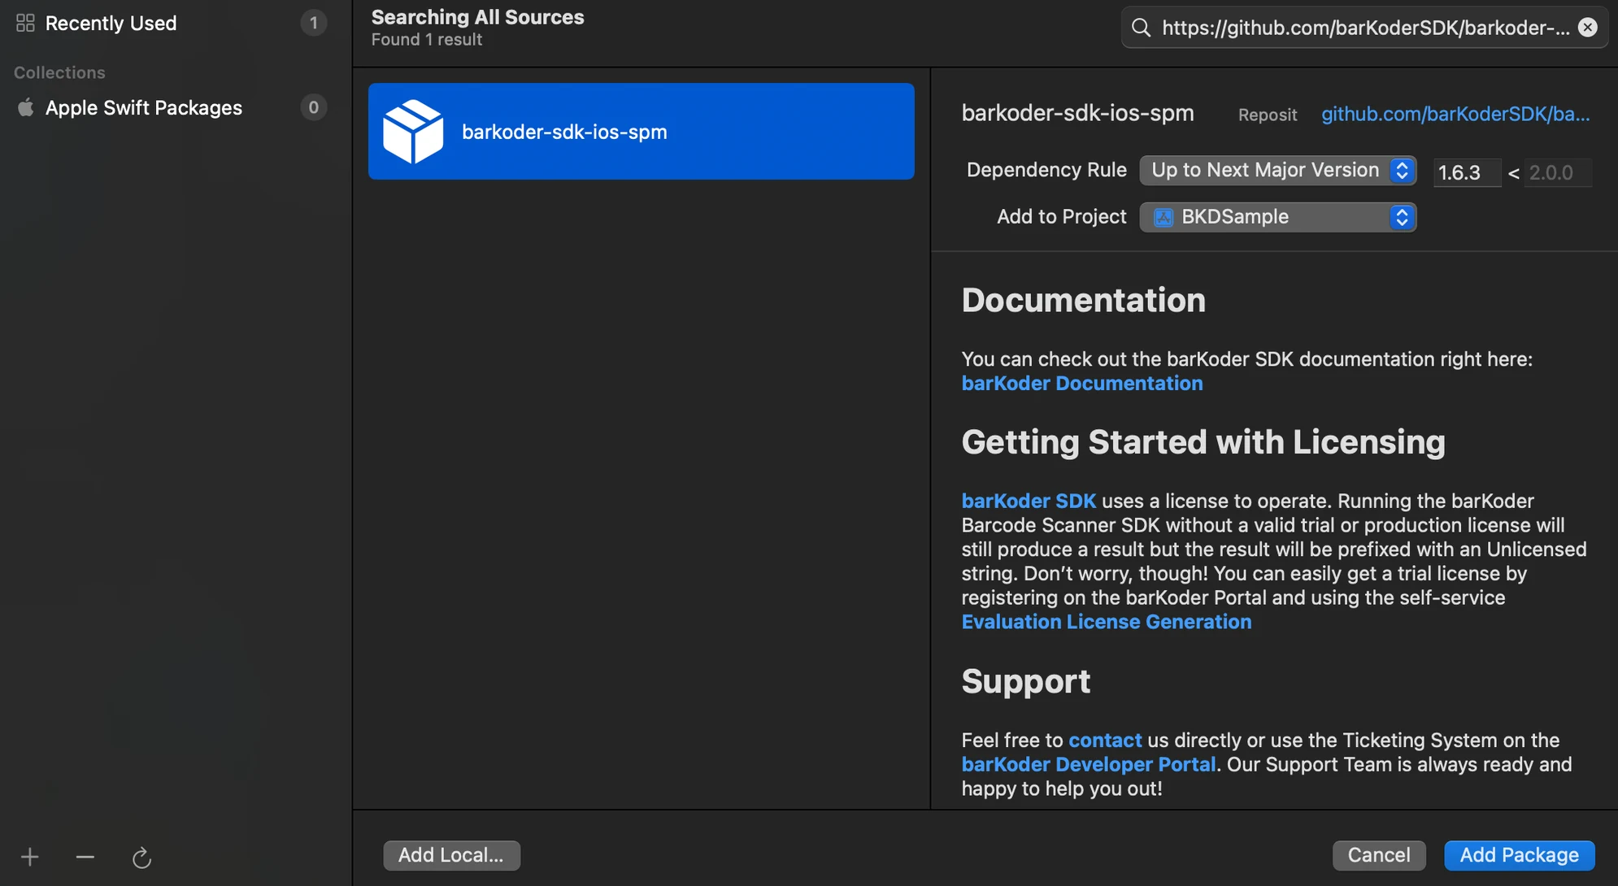Click the Recently Used grid icon
1618x886 pixels.
(25, 23)
